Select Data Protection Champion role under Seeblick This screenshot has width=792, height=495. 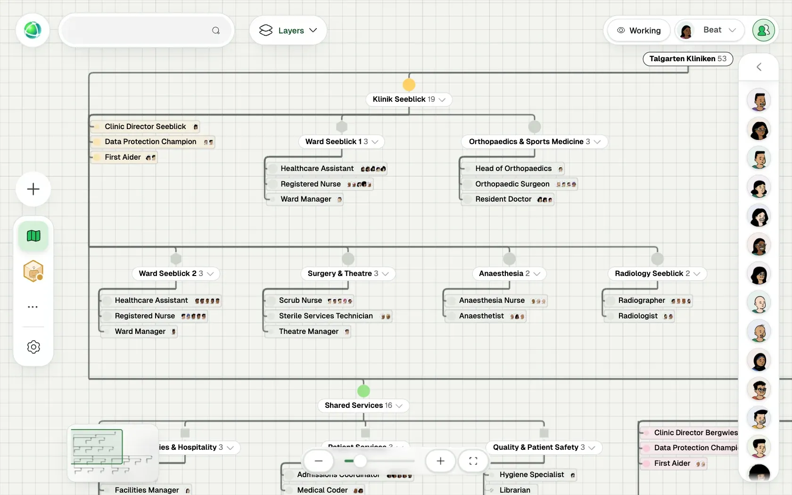point(154,142)
